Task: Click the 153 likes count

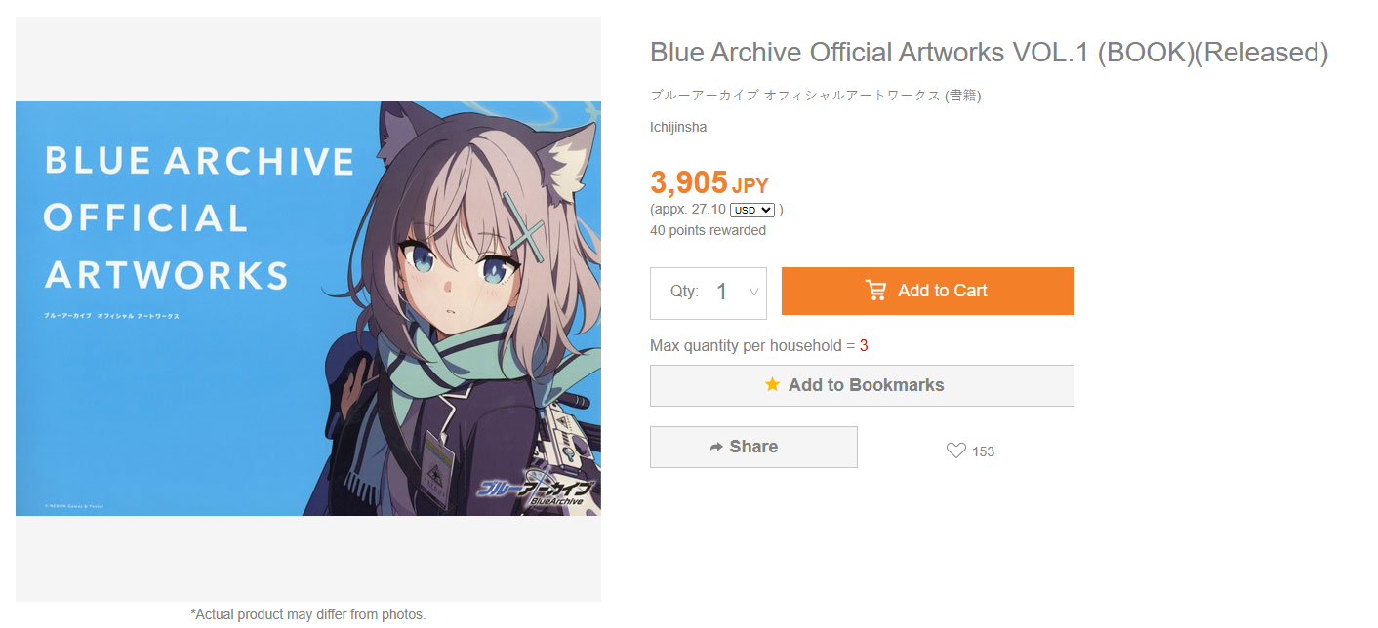Action: click(983, 451)
